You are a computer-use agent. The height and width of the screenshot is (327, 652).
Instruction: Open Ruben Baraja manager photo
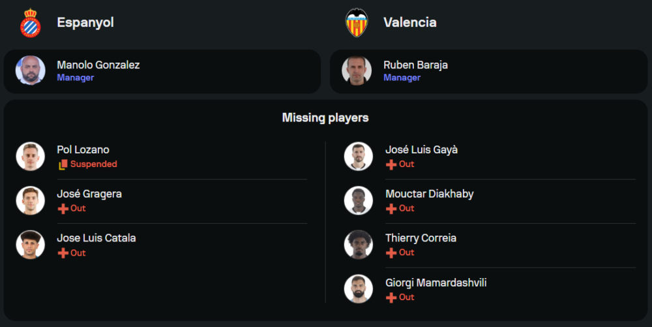pos(357,70)
